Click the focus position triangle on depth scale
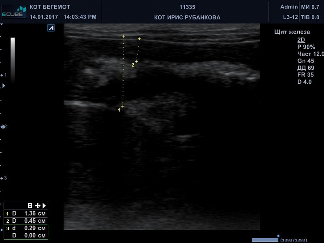Screen dimensions: 324x243 pos(4,85)
